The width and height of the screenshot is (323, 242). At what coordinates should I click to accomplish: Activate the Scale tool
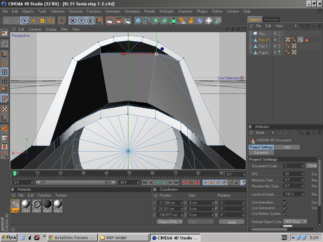click(42, 21)
